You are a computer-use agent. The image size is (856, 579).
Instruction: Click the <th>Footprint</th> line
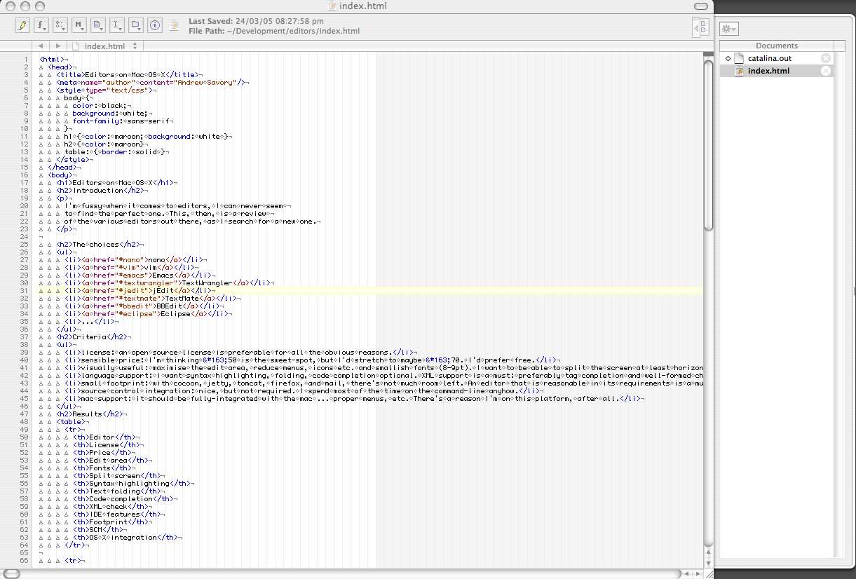(x=111, y=522)
